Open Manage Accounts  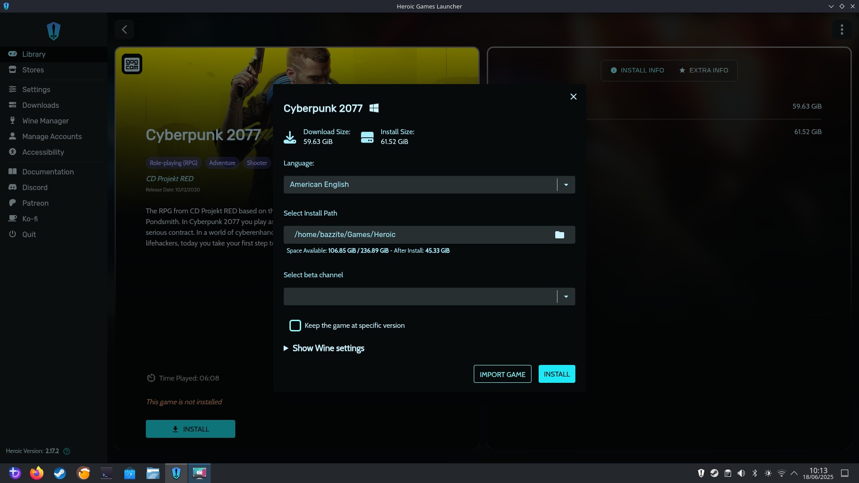(54, 136)
